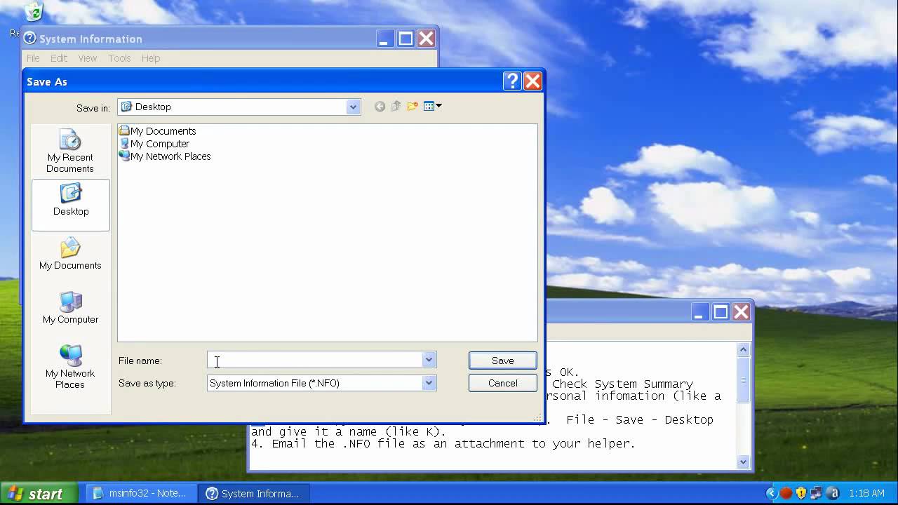Viewport: 898px width, 505px height.
Task: Expand the Save as type dropdown
Action: 429,383
